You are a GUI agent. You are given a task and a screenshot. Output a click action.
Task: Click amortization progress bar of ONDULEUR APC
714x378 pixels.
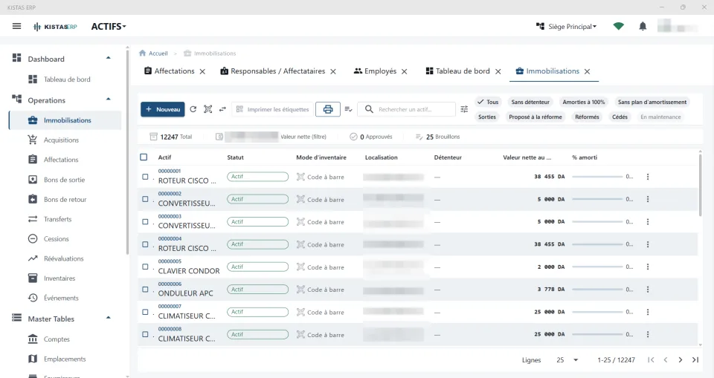click(x=597, y=290)
